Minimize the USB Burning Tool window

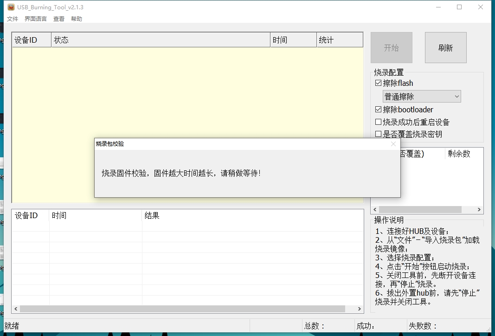438,7
